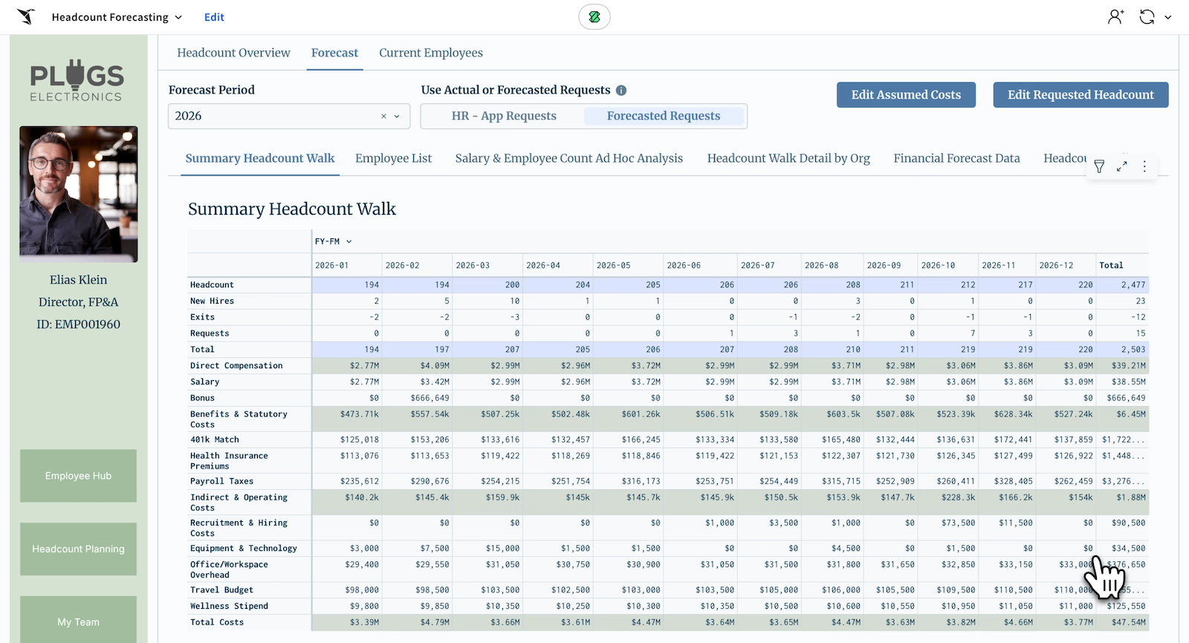This screenshot has width=1189, height=643.
Task: Click the New Hires row label
Action: (x=212, y=301)
